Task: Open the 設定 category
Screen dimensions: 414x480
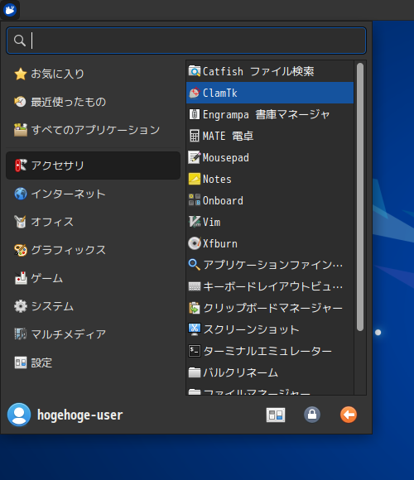Action: point(93,362)
